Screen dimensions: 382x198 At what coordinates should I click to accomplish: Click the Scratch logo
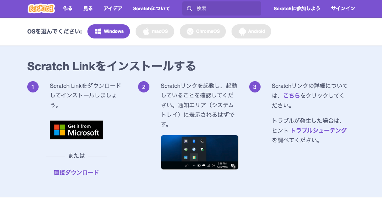[x=41, y=8]
